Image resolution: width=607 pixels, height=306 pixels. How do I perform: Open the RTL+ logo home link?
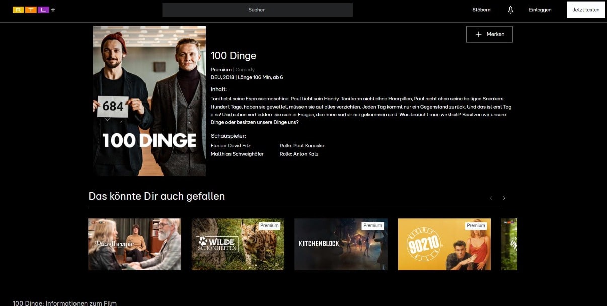click(x=34, y=10)
